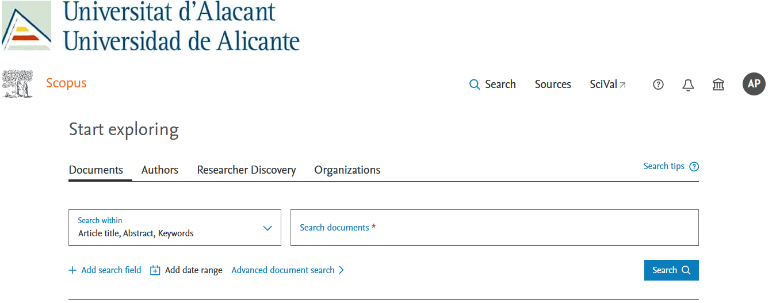Open the Organizations tab
780x303 pixels.
pos(347,170)
